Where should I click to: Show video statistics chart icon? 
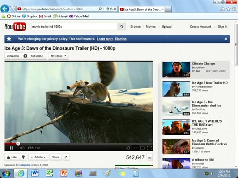(x=150, y=157)
